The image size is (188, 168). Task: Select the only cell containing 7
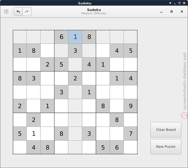click(x=131, y=134)
